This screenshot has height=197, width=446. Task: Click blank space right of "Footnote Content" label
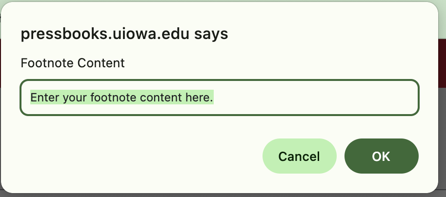coord(268,63)
